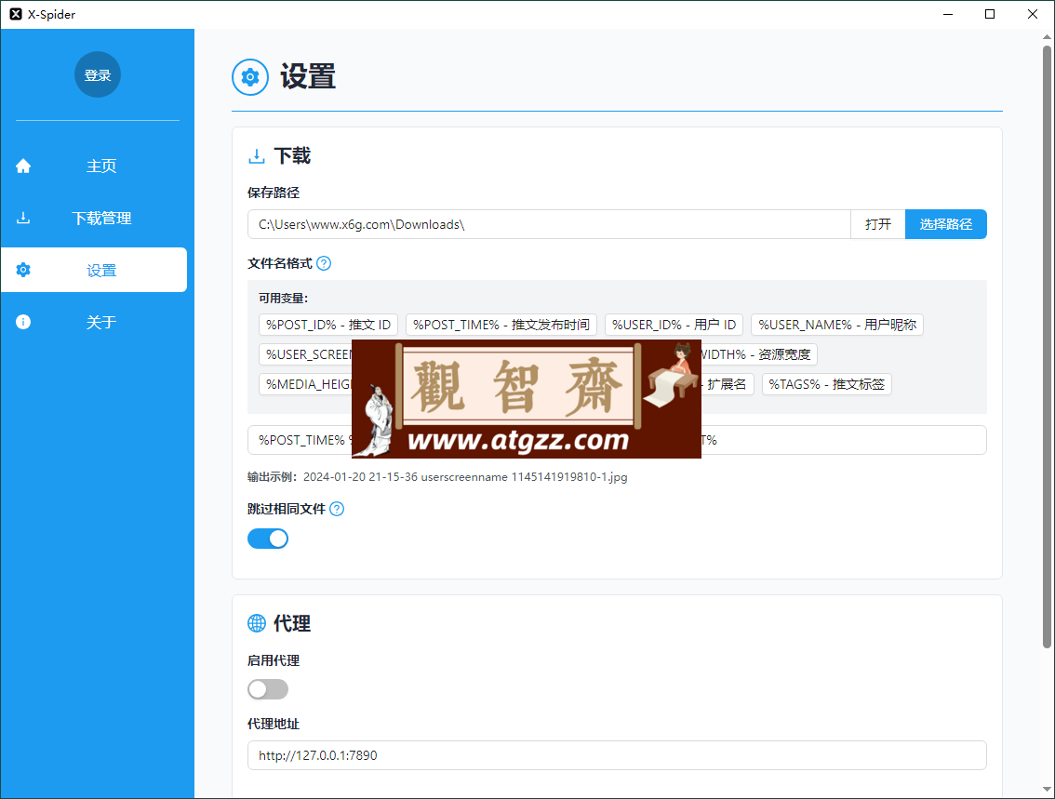
Task: Click the 登录 login avatar button
Action: (x=98, y=74)
